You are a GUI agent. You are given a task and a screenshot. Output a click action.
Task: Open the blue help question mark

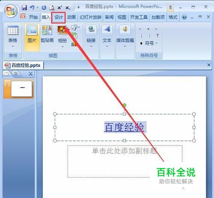click(x=184, y=17)
